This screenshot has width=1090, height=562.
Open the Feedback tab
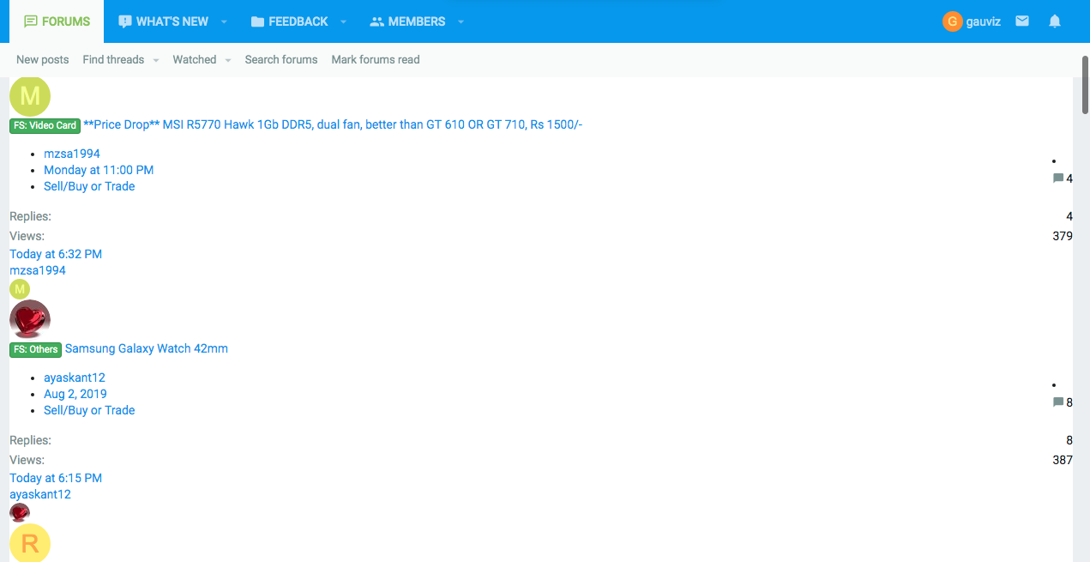click(289, 21)
